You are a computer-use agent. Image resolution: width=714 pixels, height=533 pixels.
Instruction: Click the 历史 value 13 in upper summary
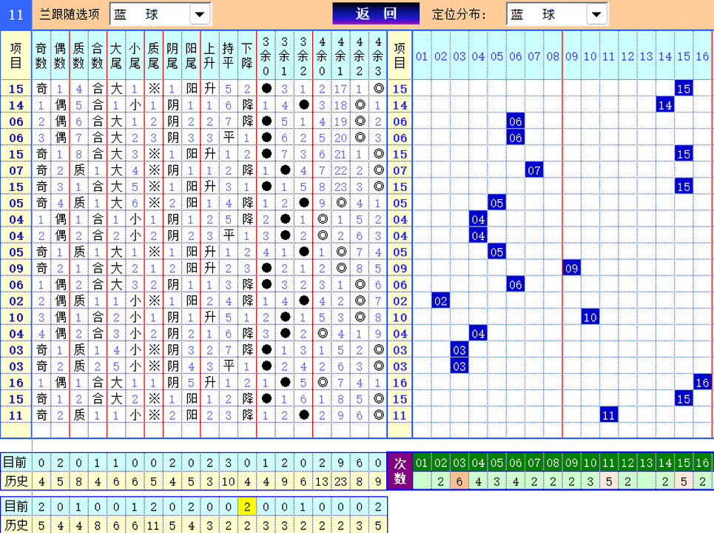tap(322, 481)
